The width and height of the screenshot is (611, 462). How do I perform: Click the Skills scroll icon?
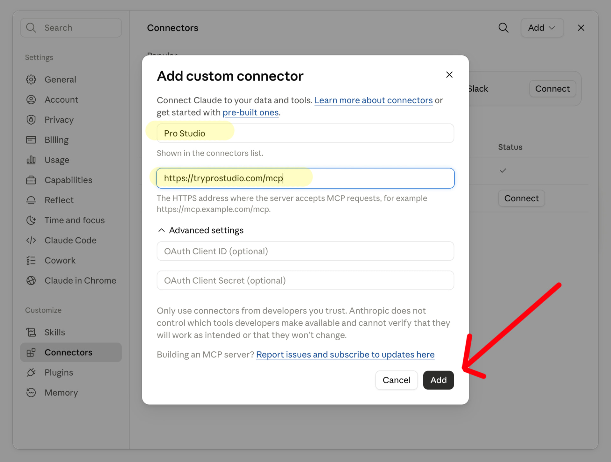click(31, 332)
